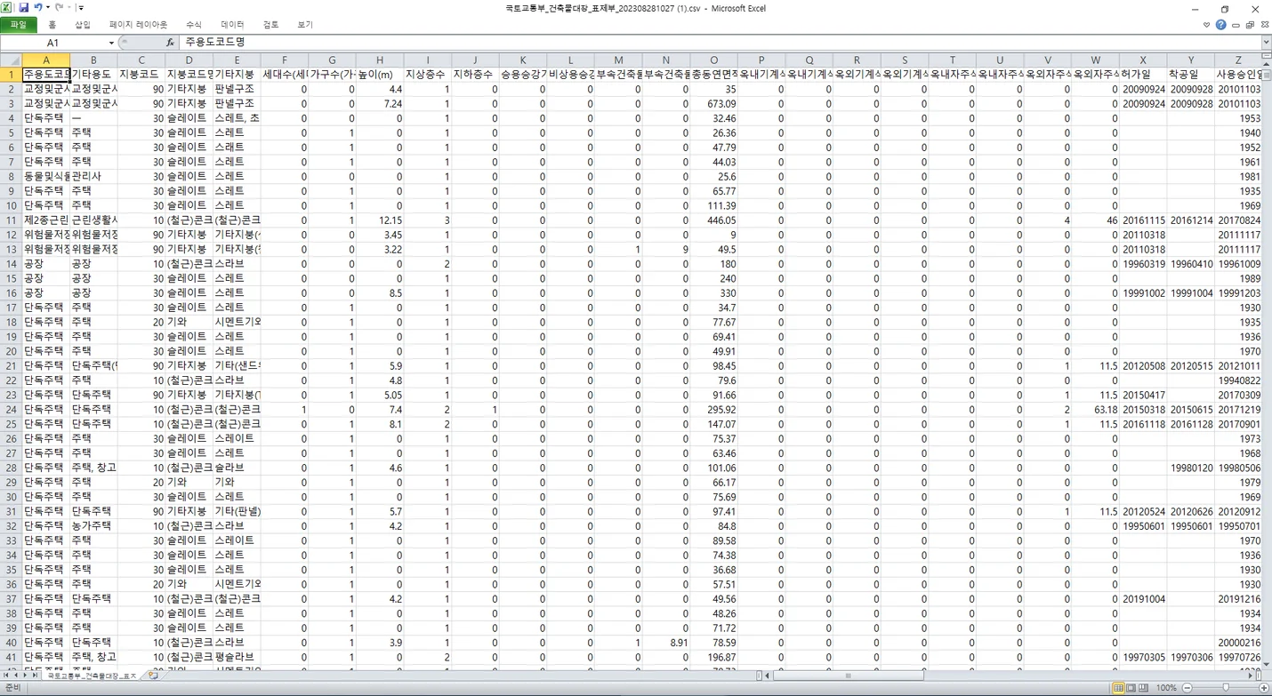Screen dimensions: 1272x696
Task: Click the horizontal scrollbar thumb
Action: point(848,676)
